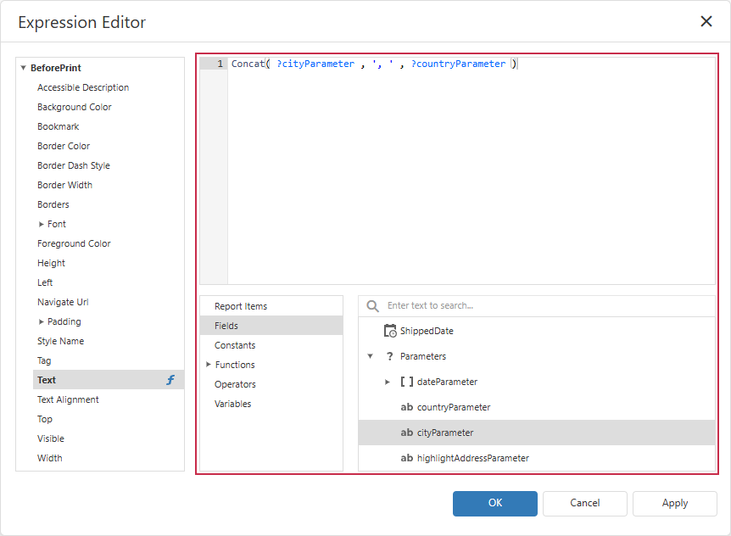The height and width of the screenshot is (536, 731).
Task: Select the Variables category
Action: point(271,404)
